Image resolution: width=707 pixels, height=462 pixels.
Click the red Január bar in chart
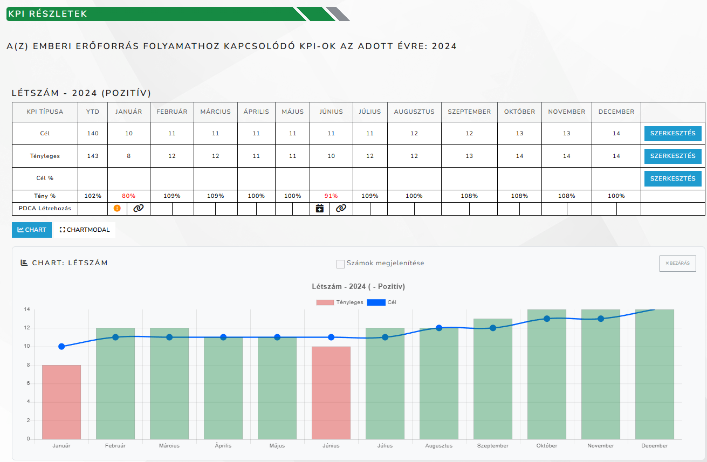(61, 402)
